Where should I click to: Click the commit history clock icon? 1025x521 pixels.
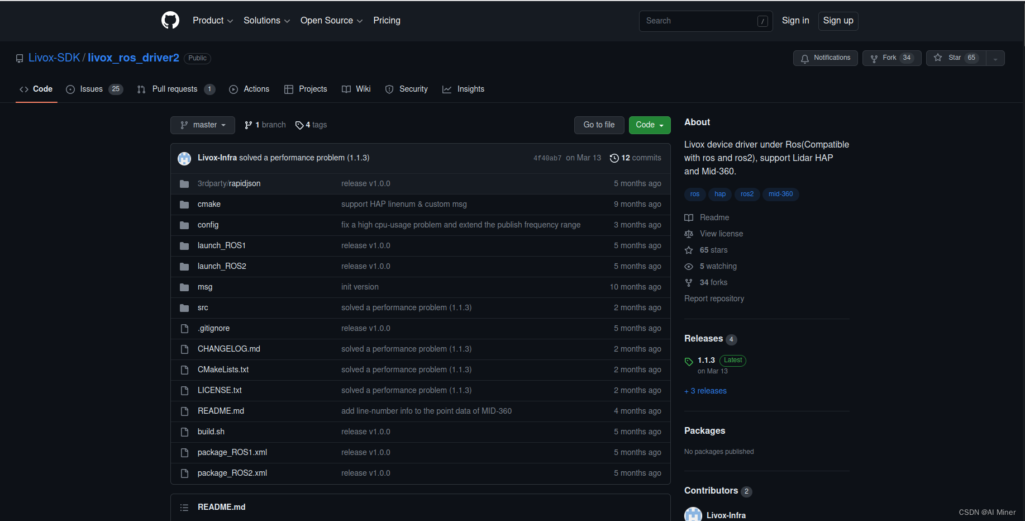click(x=614, y=158)
